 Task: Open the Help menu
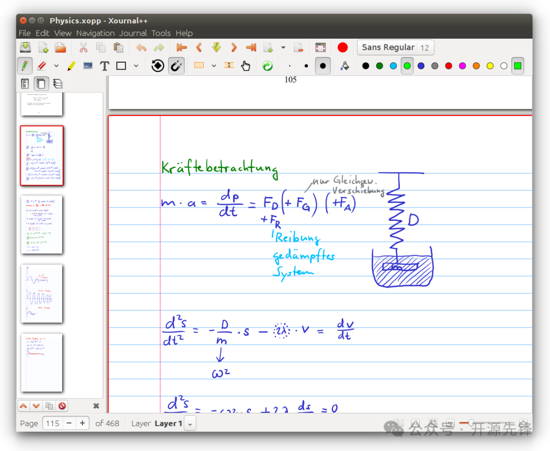[x=184, y=33]
